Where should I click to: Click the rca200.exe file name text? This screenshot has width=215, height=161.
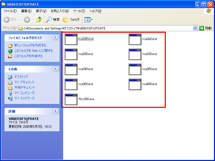tap(86, 54)
